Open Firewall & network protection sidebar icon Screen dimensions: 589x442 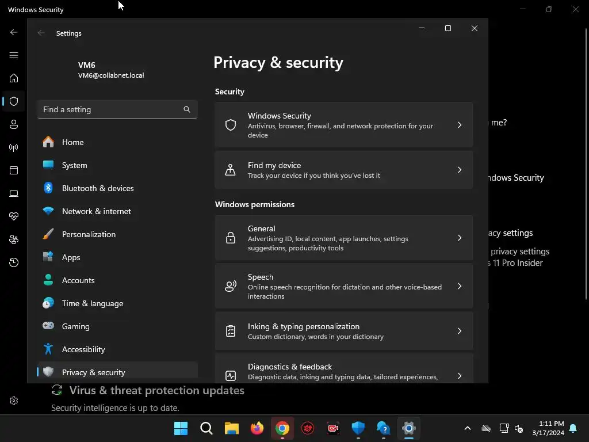coord(14,147)
